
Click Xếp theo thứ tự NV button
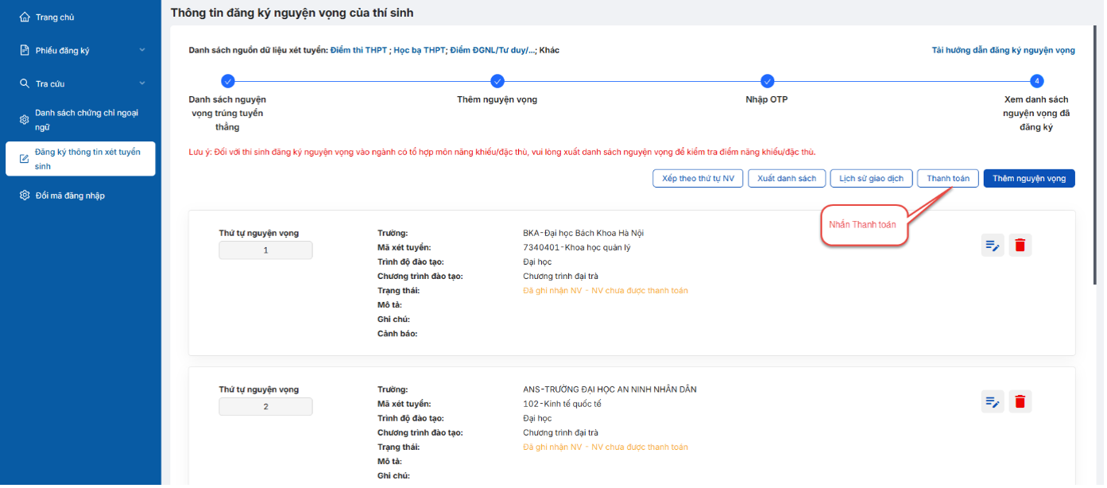coord(698,179)
